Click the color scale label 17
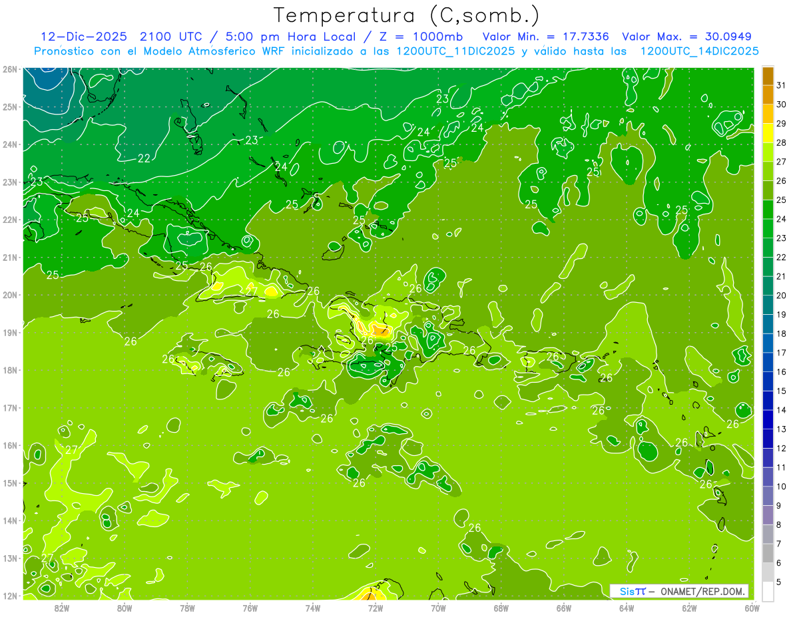 782,353
